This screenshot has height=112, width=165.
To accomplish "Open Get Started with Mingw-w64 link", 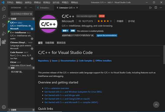I will click(x=62, y=95).
